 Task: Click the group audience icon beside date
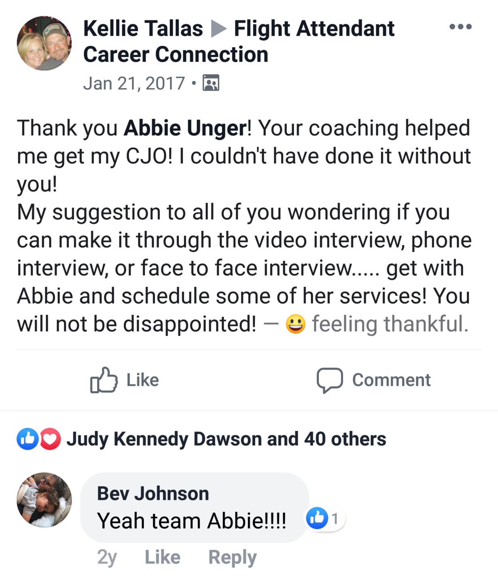tap(211, 83)
